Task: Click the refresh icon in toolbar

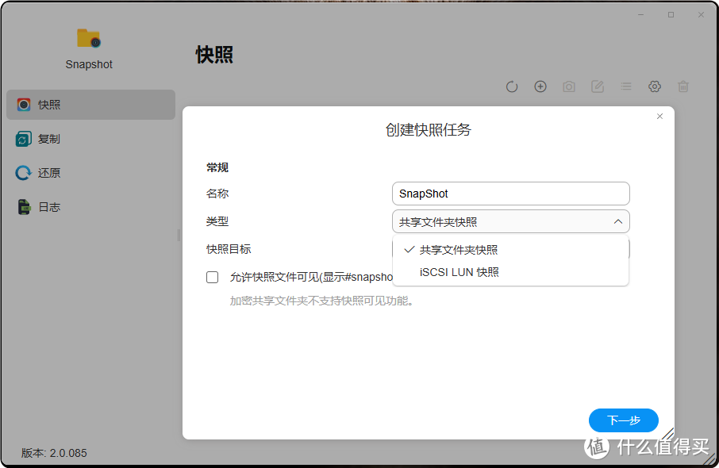Action: (512, 86)
